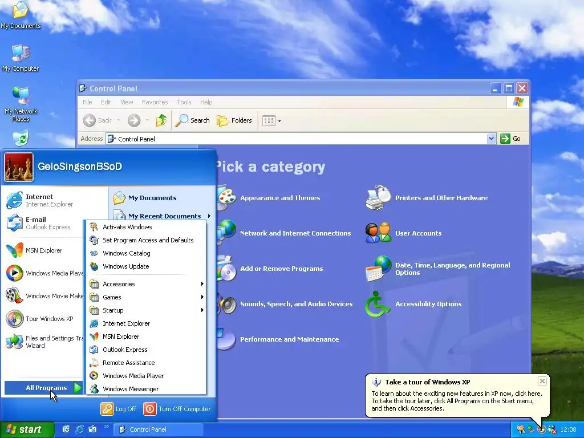Click the Outlook Express icon in programs list
Screen dimensions: 584x438
click(x=94, y=350)
